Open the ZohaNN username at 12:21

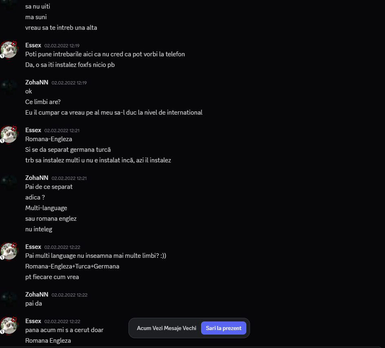pyautogui.click(x=37, y=178)
